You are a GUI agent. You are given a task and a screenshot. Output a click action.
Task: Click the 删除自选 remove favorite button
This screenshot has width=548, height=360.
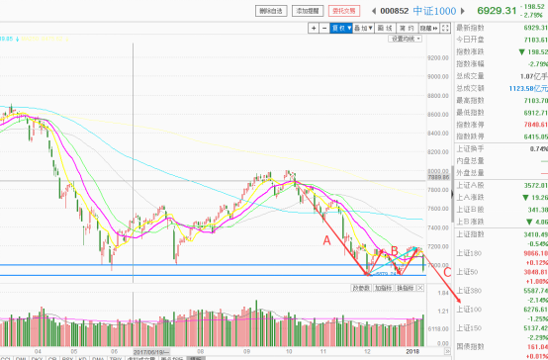click(x=271, y=11)
